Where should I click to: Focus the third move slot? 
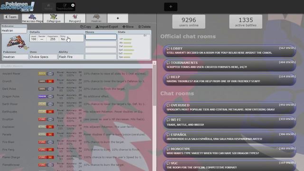[x=101, y=50]
